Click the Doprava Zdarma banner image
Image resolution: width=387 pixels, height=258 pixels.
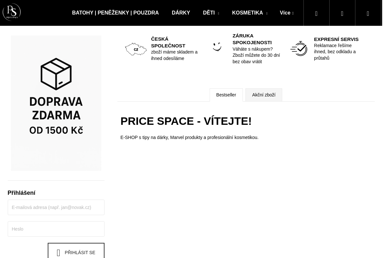coord(56,103)
